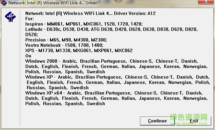Close the driver dialog window
Image resolution: width=215 pixels, height=130 pixels.
(206, 2)
